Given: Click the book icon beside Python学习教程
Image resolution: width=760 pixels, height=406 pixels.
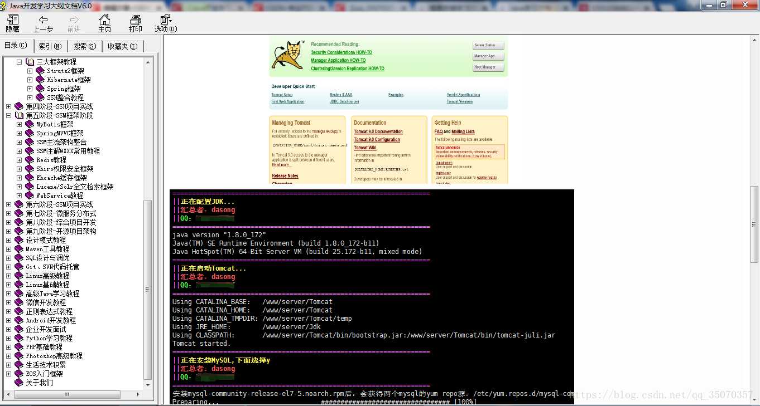Looking at the screenshot, I should (x=19, y=338).
